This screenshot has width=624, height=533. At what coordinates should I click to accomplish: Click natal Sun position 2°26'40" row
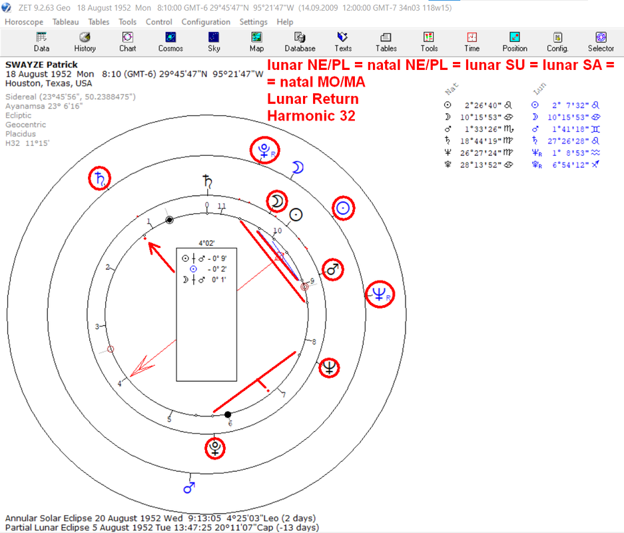click(478, 105)
